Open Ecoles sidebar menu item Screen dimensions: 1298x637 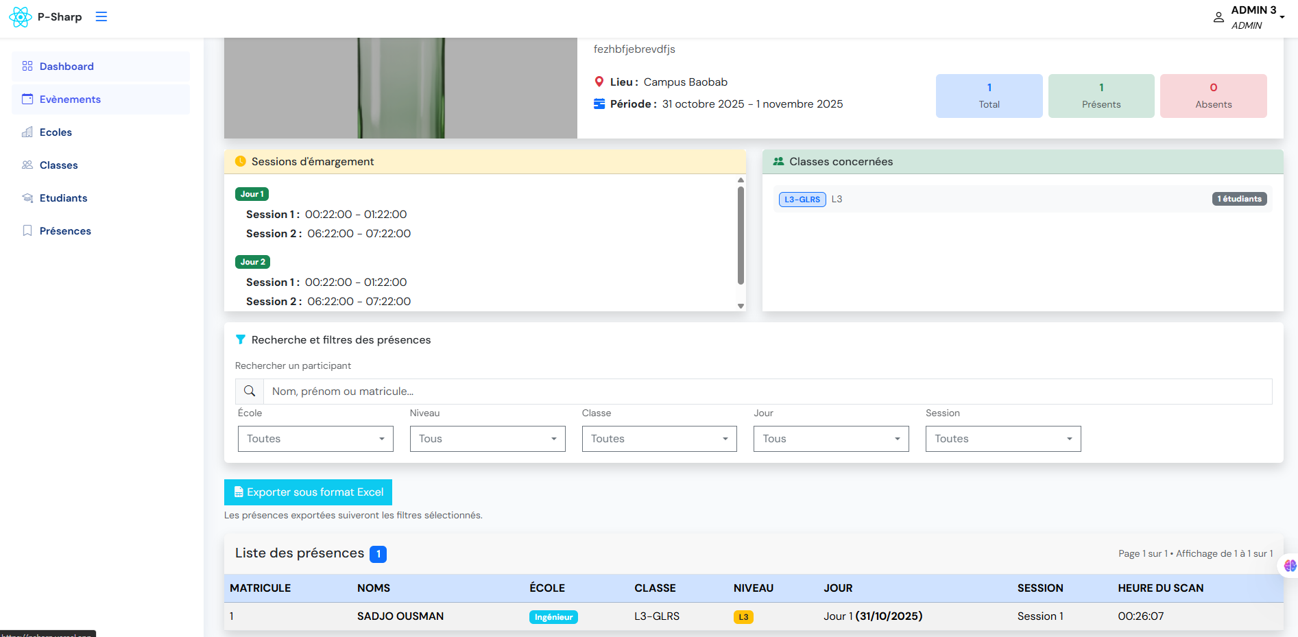coord(101,132)
